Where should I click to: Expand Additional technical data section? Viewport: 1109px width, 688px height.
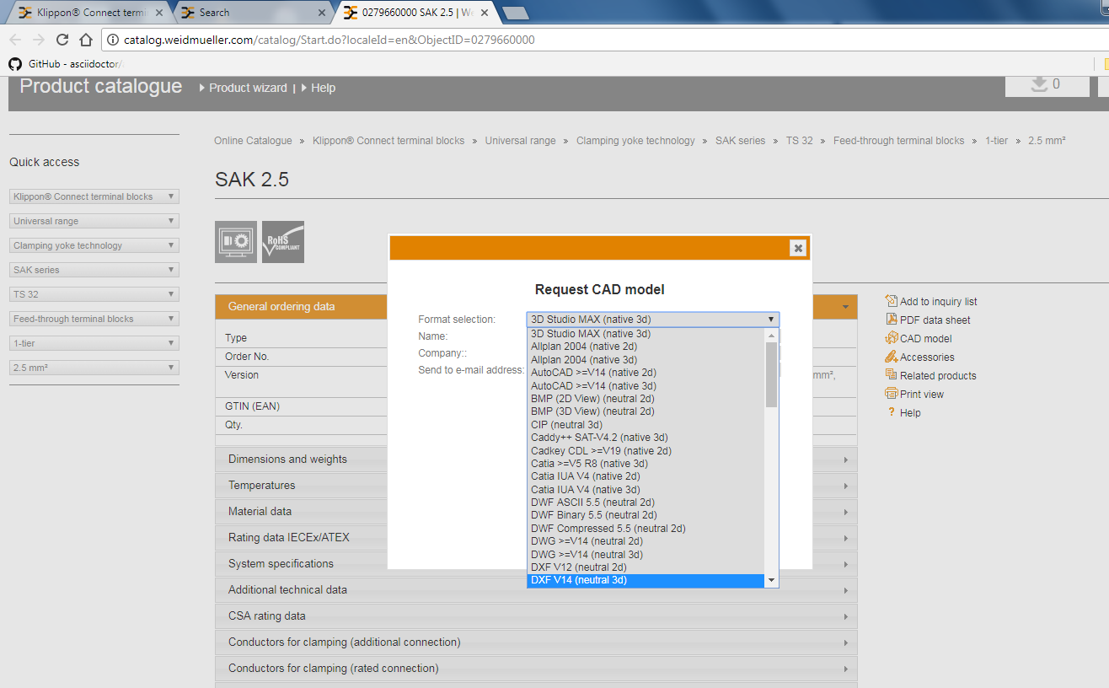pyautogui.click(x=536, y=590)
